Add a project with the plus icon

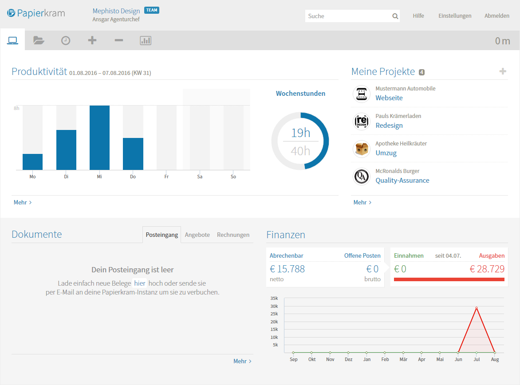click(503, 71)
